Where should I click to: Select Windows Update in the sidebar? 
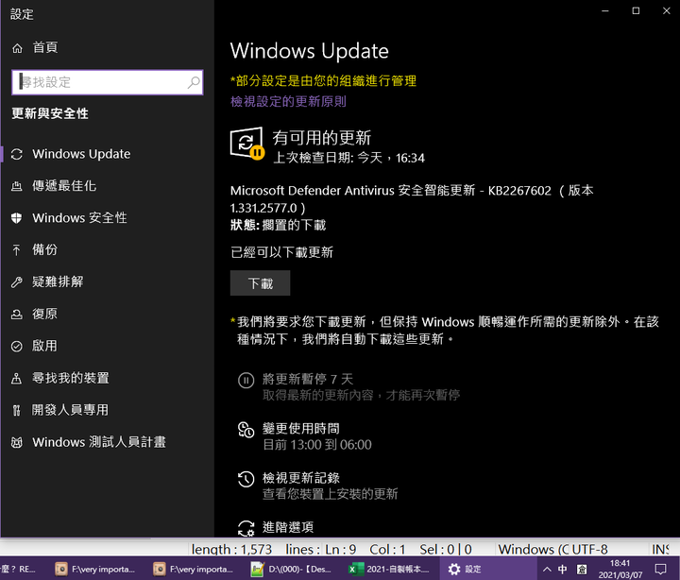[x=81, y=154]
